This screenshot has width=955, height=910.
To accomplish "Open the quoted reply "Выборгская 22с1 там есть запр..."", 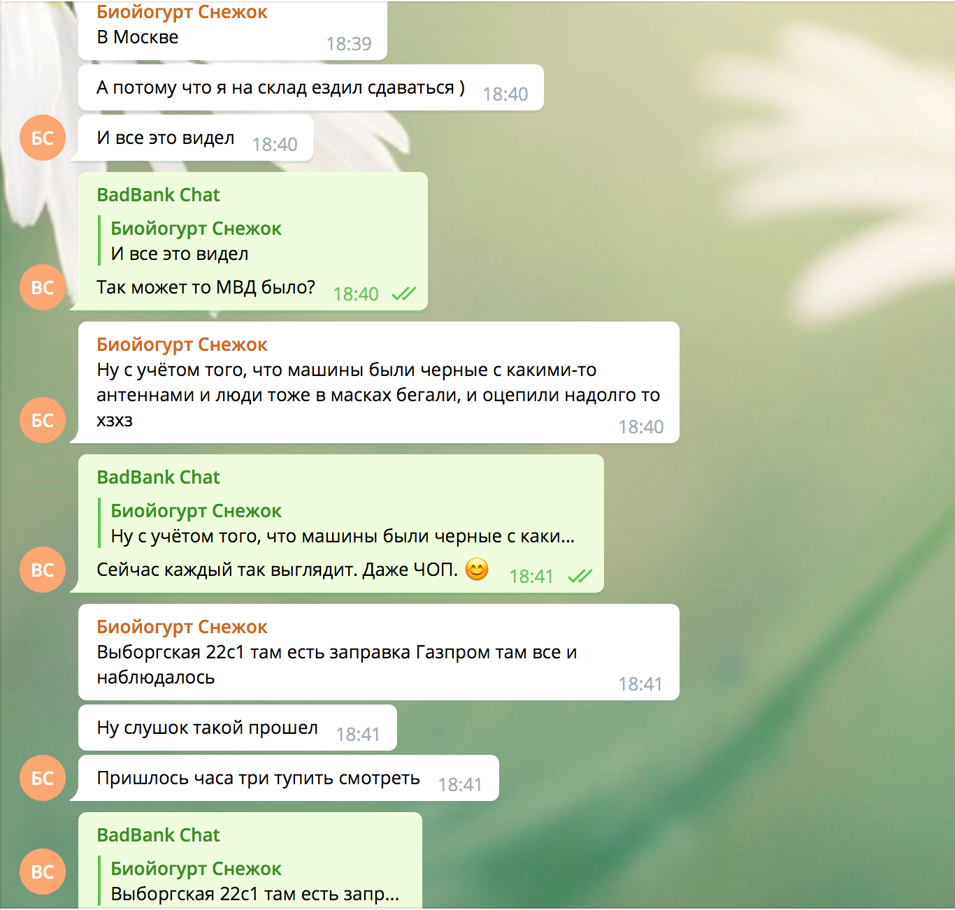I will 250,881.
